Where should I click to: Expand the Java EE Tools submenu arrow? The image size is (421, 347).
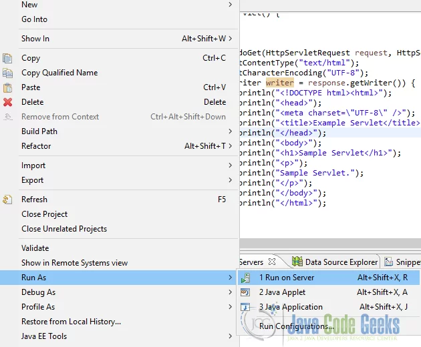pos(230,336)
